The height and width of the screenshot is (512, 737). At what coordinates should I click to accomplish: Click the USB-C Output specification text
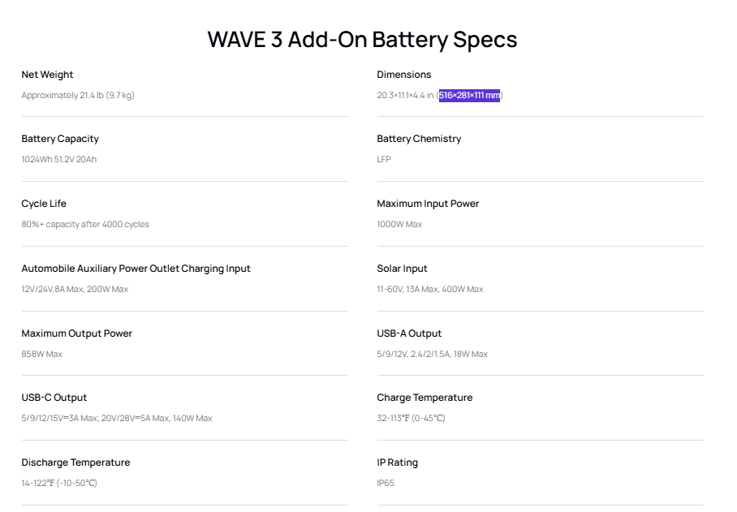117,418
